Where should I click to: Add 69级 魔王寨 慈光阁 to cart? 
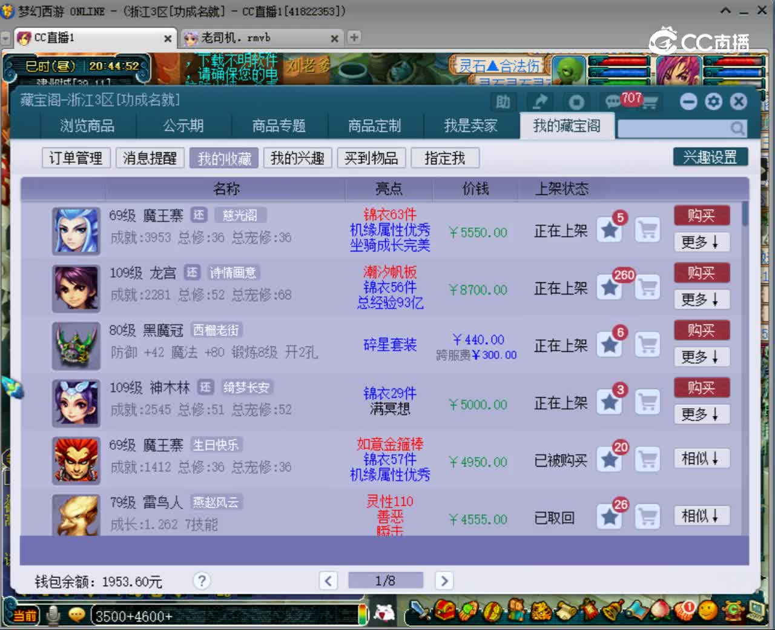pos(648,230)
